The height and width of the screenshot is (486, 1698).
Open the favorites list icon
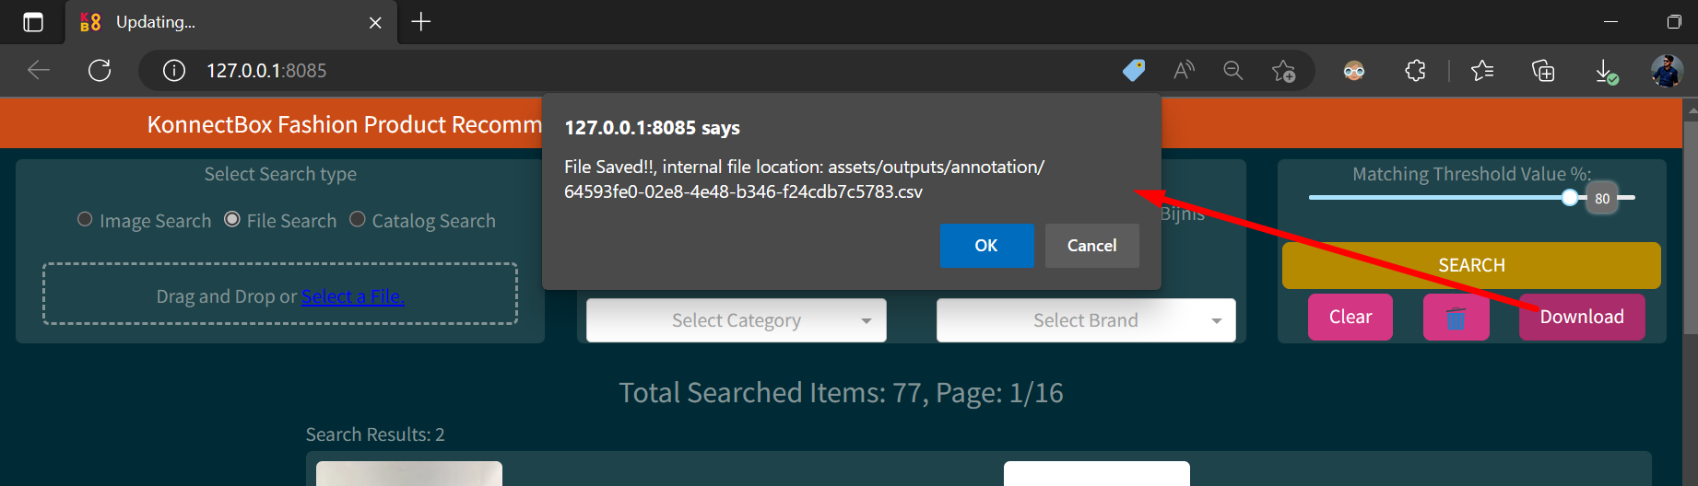tap(1482, 71)
